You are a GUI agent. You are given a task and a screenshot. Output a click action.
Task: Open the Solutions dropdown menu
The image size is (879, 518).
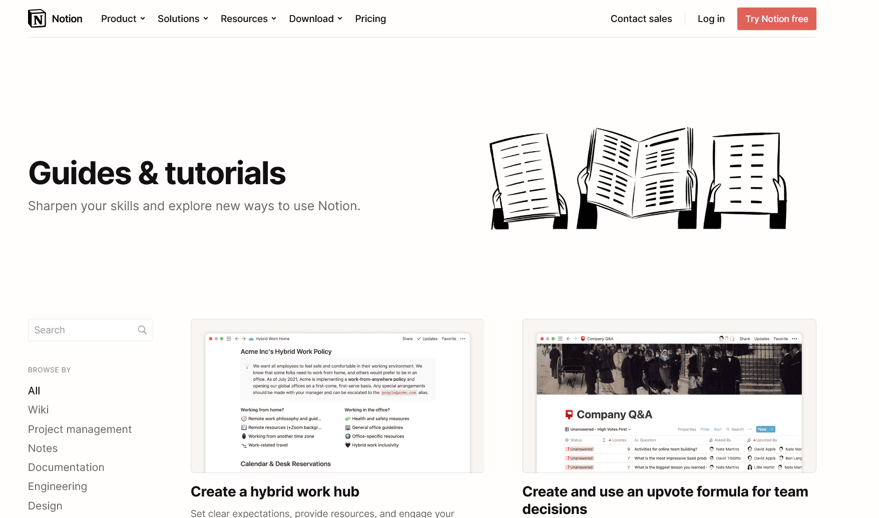point(183,19)
